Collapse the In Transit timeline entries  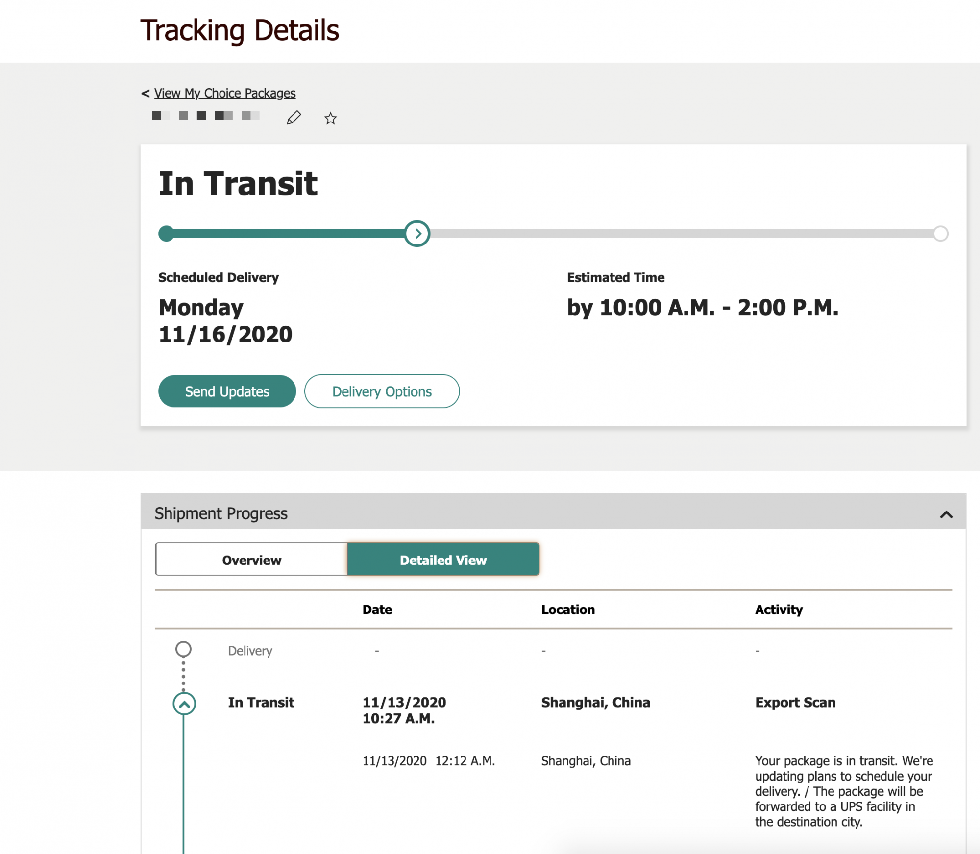pos(184,704)
